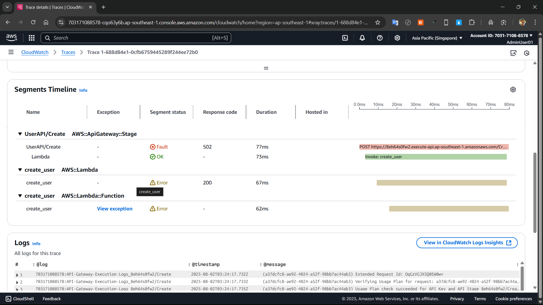Open the browser home page
543x305 pixels.
(46, 22)
